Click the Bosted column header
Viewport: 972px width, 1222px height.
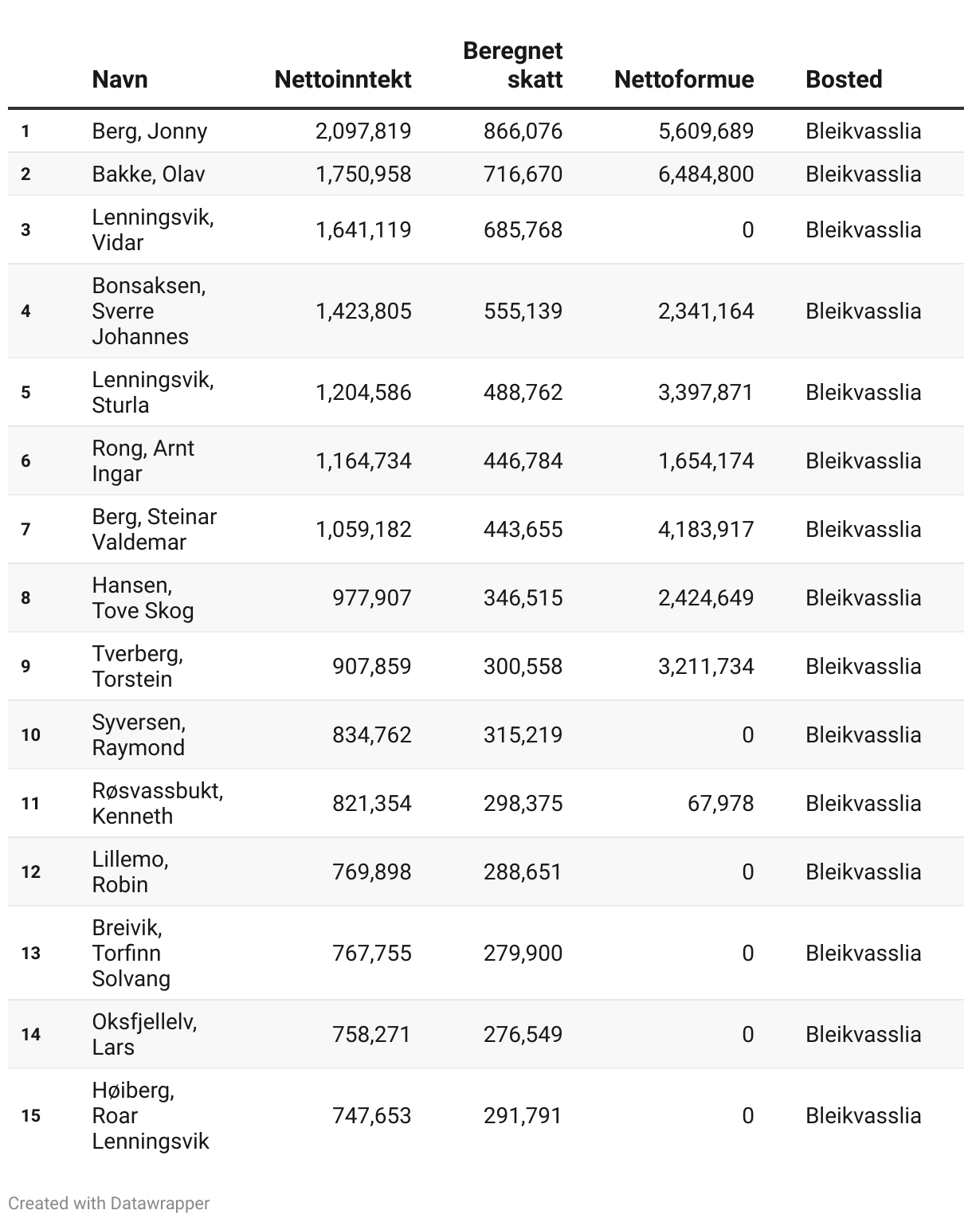pyautogui.click(x=844, y=79)
